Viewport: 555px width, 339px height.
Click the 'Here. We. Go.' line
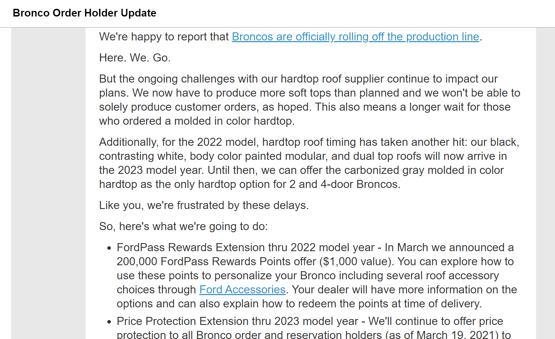click(135, 58)
